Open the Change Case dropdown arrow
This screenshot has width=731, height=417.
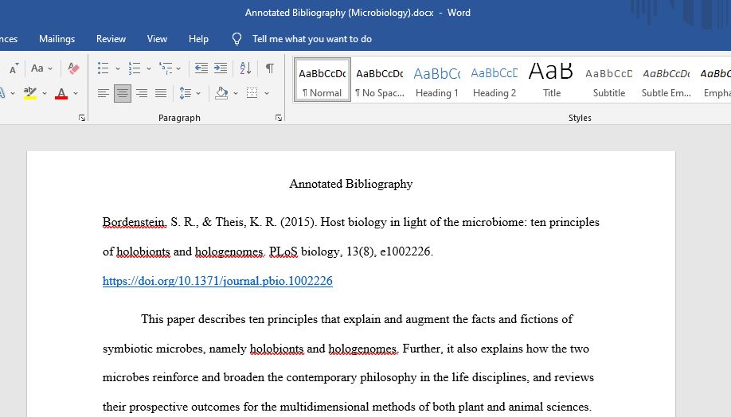[50, 68]
